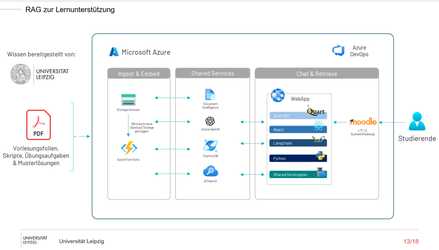Click the Azure DevOps label text
Image resolution: width=439 pixels, height=250 pixels.
[359, 51]
